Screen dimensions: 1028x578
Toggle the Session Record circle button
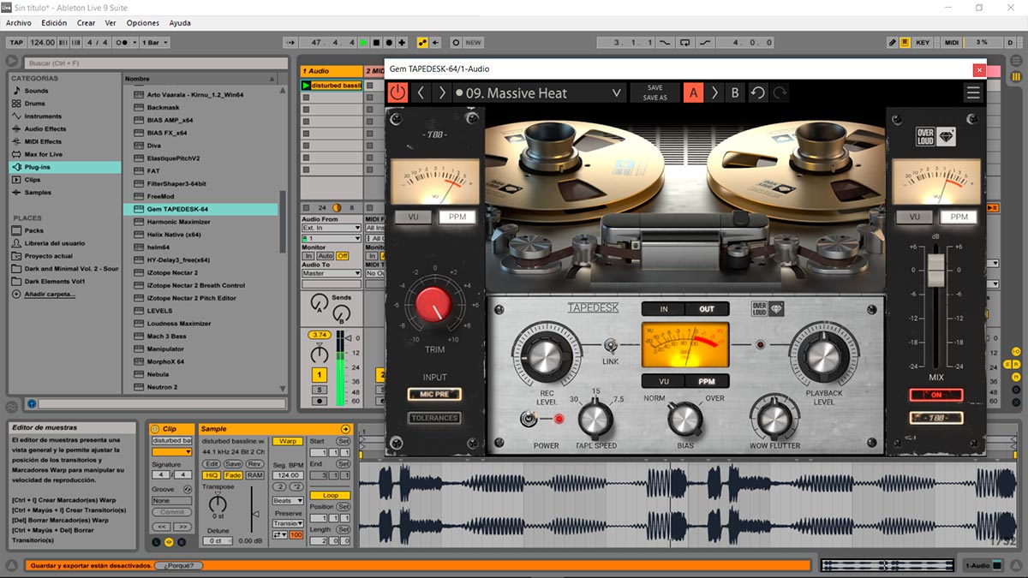[x=456, y=42]
